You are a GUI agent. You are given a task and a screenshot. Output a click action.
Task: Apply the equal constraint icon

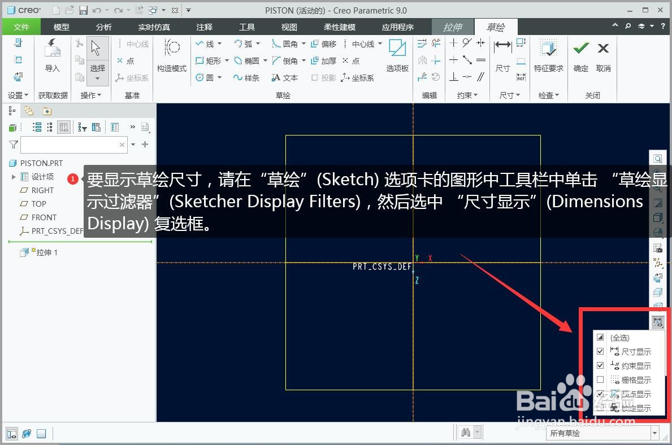481,60
